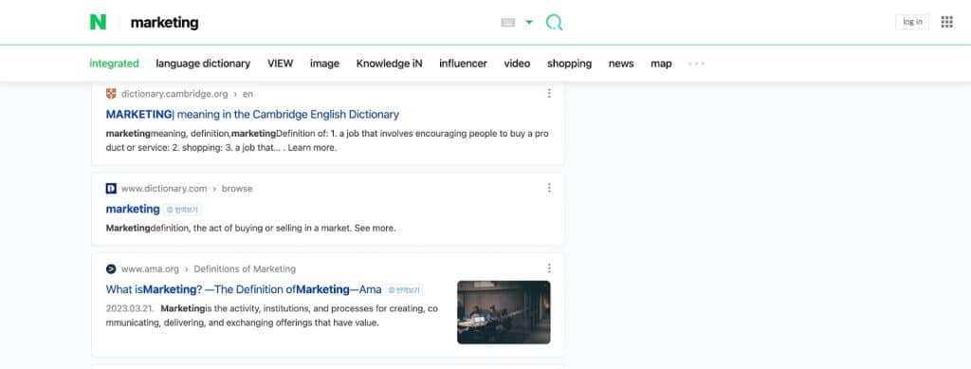Open the www.dictionary.com source link
Viewport: 971px width, 369px height.
164,188
